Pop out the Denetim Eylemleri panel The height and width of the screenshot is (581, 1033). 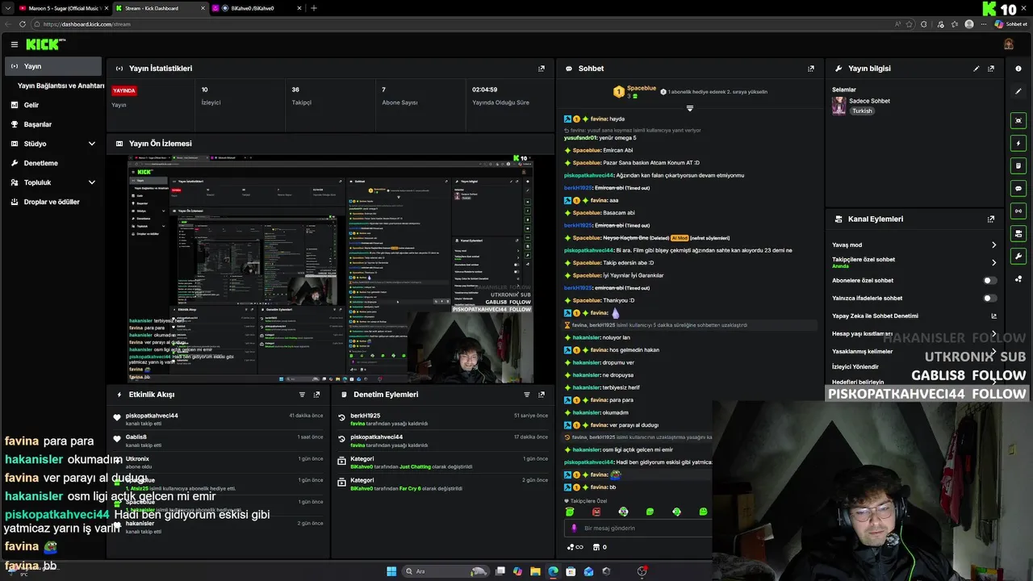point(542,395)
